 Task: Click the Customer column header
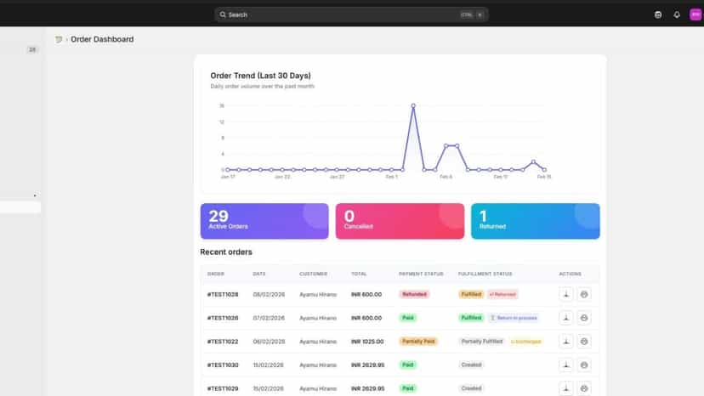314,274
